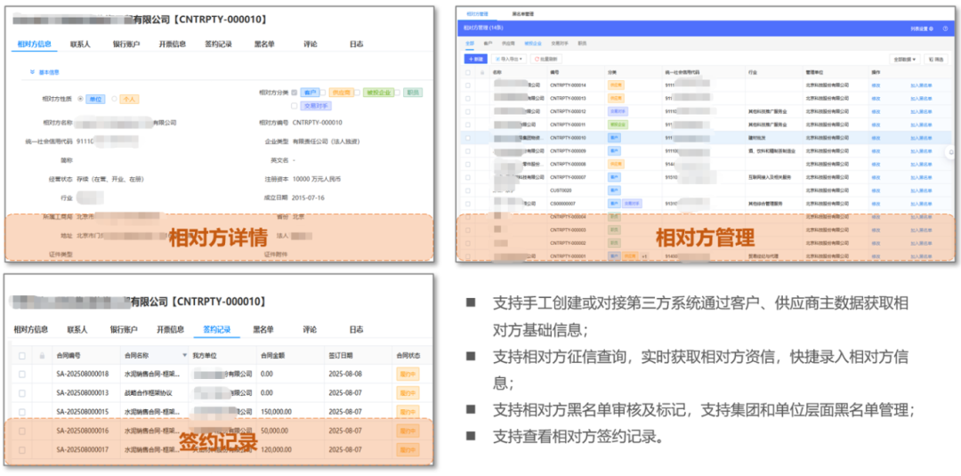Click the lock icon in contract table header
The image size is (961, 476).
click(41, 354)
